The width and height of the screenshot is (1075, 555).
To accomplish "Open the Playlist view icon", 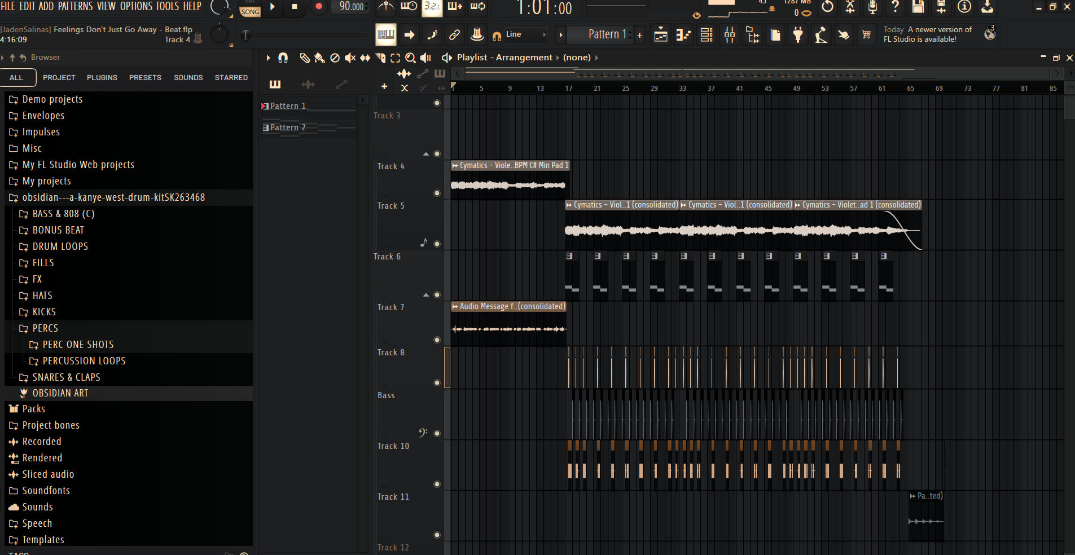I will [x=661, y=35].
